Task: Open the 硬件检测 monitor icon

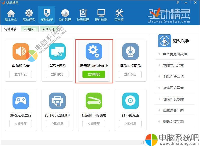Action: [x=101, y=13]
